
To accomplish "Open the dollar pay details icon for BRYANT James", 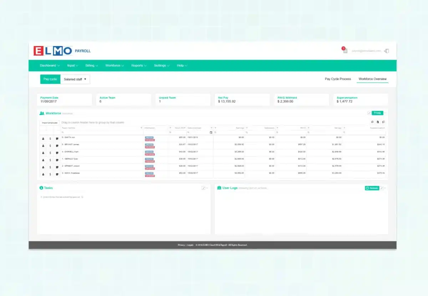I will pyautogui.click(x=50, y=146).
